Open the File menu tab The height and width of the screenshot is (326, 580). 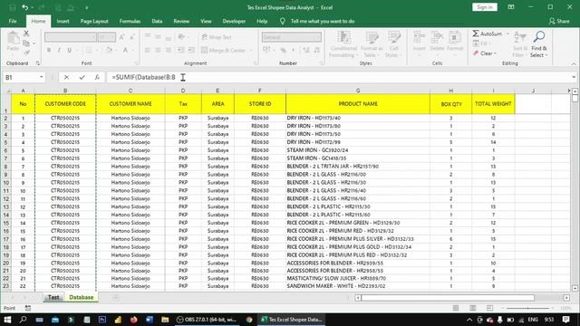point(13,22)
